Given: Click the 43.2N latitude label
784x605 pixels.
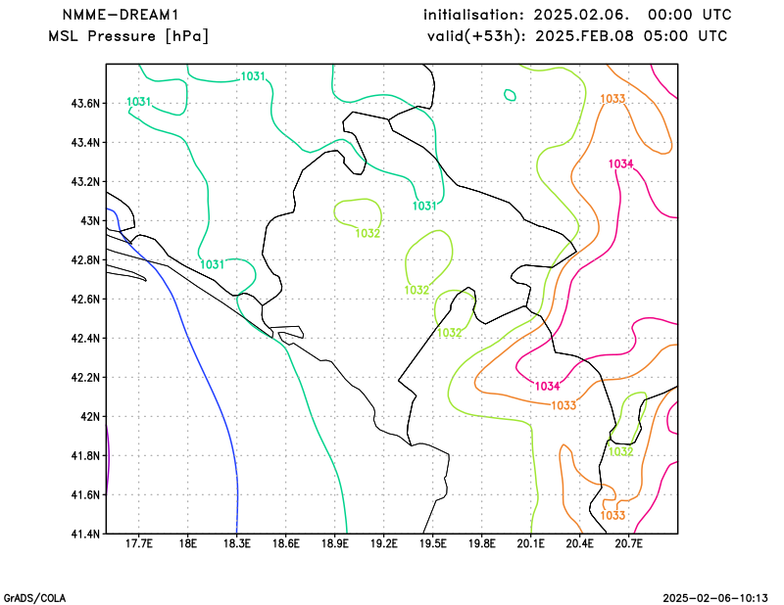Looking at the screenshot, I should pos(85,181).
